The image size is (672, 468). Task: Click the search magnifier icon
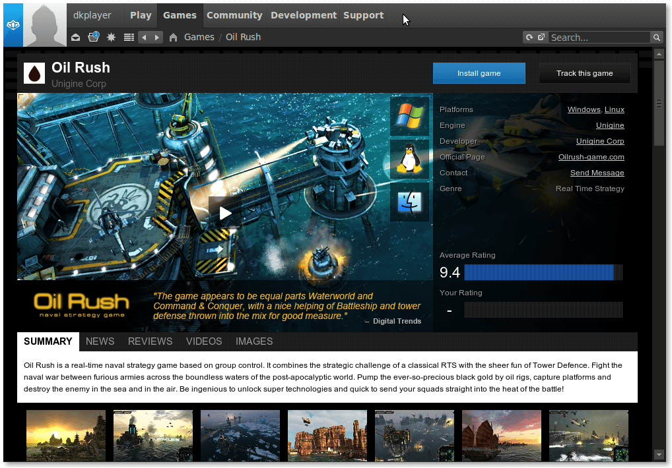coord(657,38)
